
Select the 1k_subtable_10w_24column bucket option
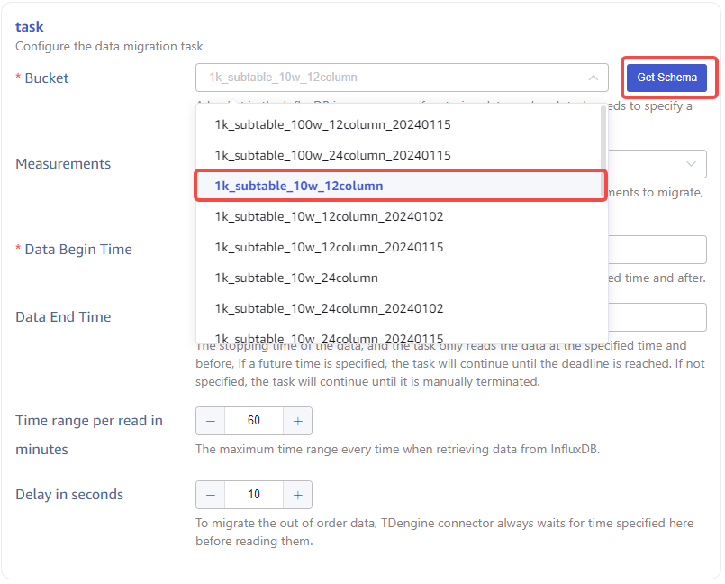(295, 278)
